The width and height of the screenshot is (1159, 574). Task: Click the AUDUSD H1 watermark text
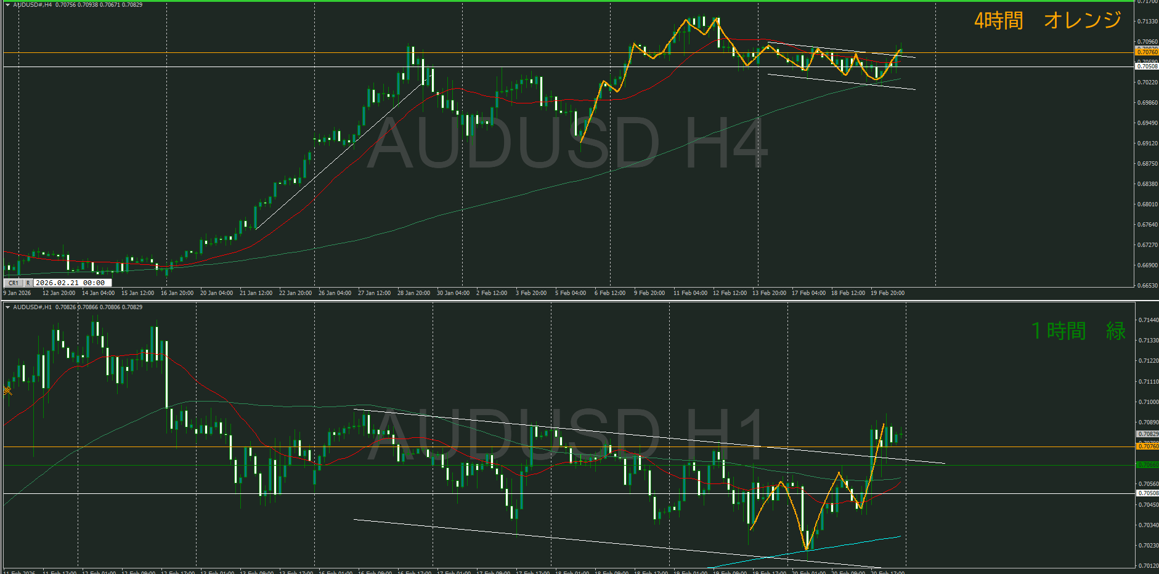[x=567, y=435]
